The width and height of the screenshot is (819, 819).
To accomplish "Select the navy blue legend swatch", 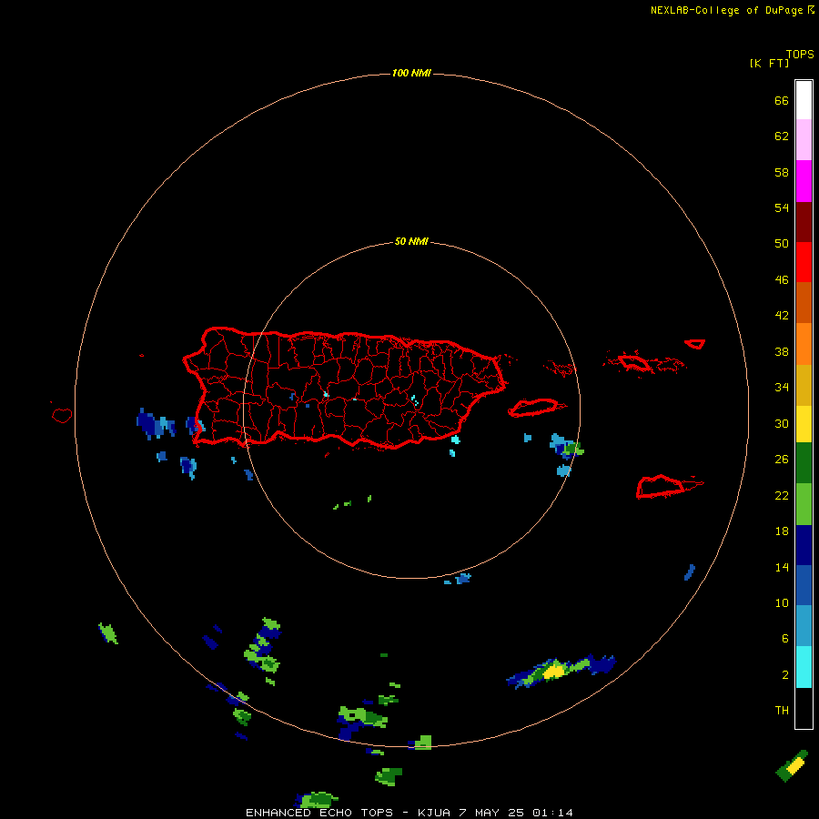I will (x=804, y=545).
